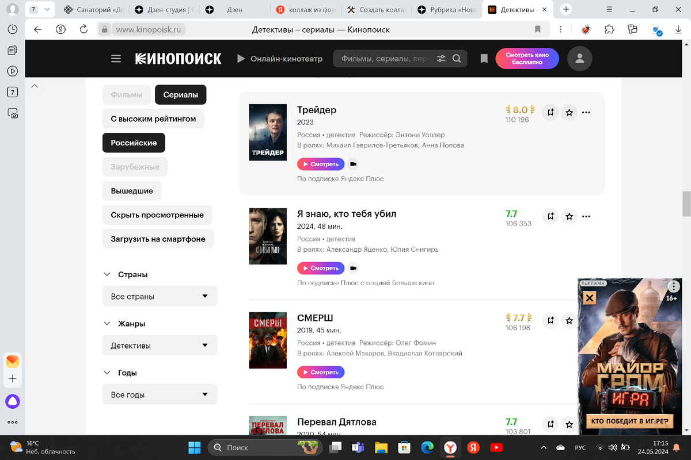
Task: Collapse the filter panel with up chevron
Action: (x=35, y=86)
